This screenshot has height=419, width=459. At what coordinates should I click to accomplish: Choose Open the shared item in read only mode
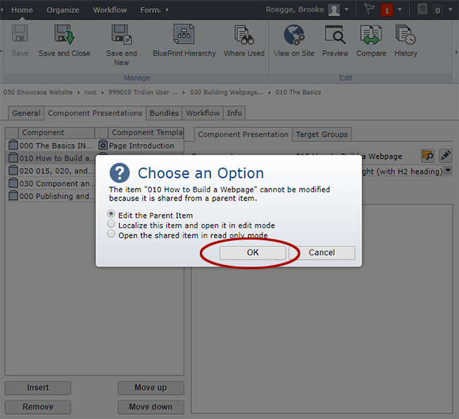coord(111,234)
